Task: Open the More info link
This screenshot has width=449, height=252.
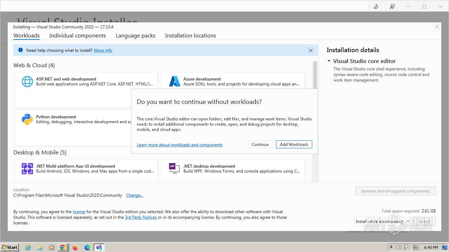Action: (x=103, y=50)
